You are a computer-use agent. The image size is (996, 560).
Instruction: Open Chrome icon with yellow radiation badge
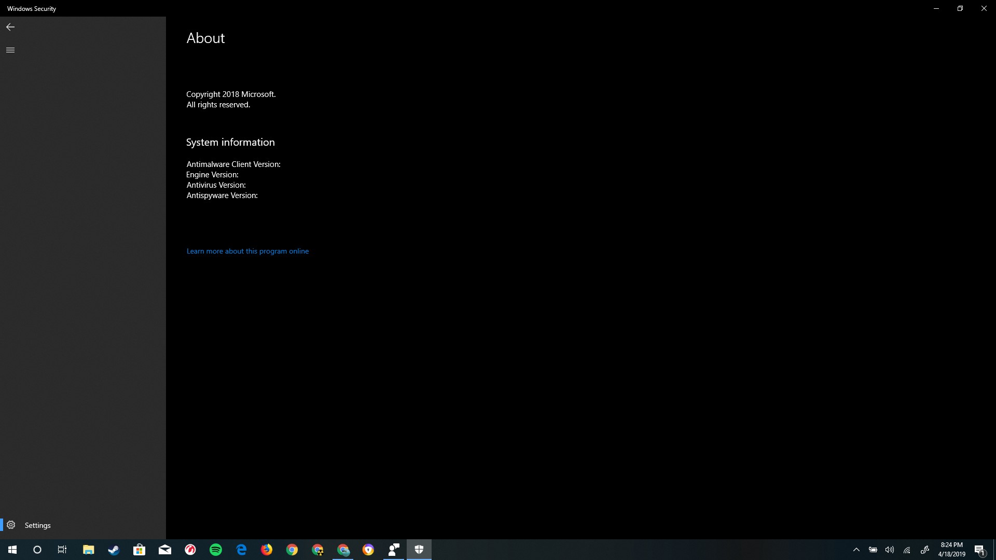click(x=317, y=550)
